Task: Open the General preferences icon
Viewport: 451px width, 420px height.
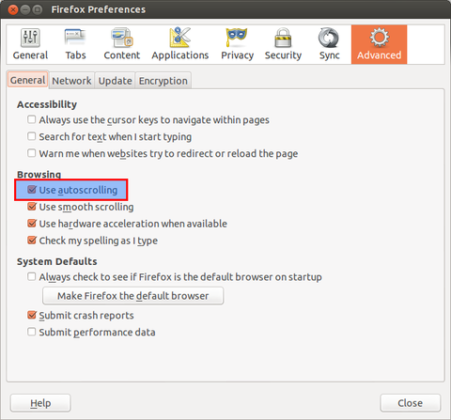Action: click(30, 38)
